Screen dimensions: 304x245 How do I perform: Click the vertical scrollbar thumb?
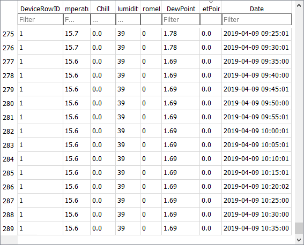click(x=299, y=228)
